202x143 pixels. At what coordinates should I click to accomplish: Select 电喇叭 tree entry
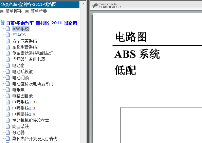[x=18, y=90]
